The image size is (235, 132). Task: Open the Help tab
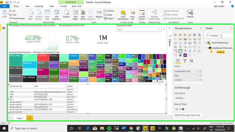(x=52, y=6)
